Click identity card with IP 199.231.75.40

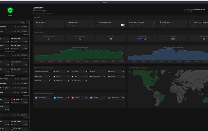click(x=19, y=63)
